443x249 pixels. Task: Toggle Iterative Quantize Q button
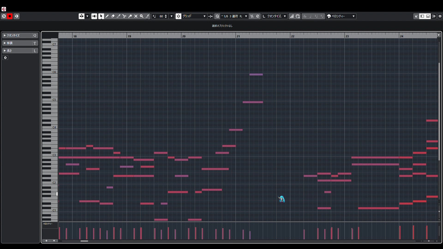click(x=217, y=17)
